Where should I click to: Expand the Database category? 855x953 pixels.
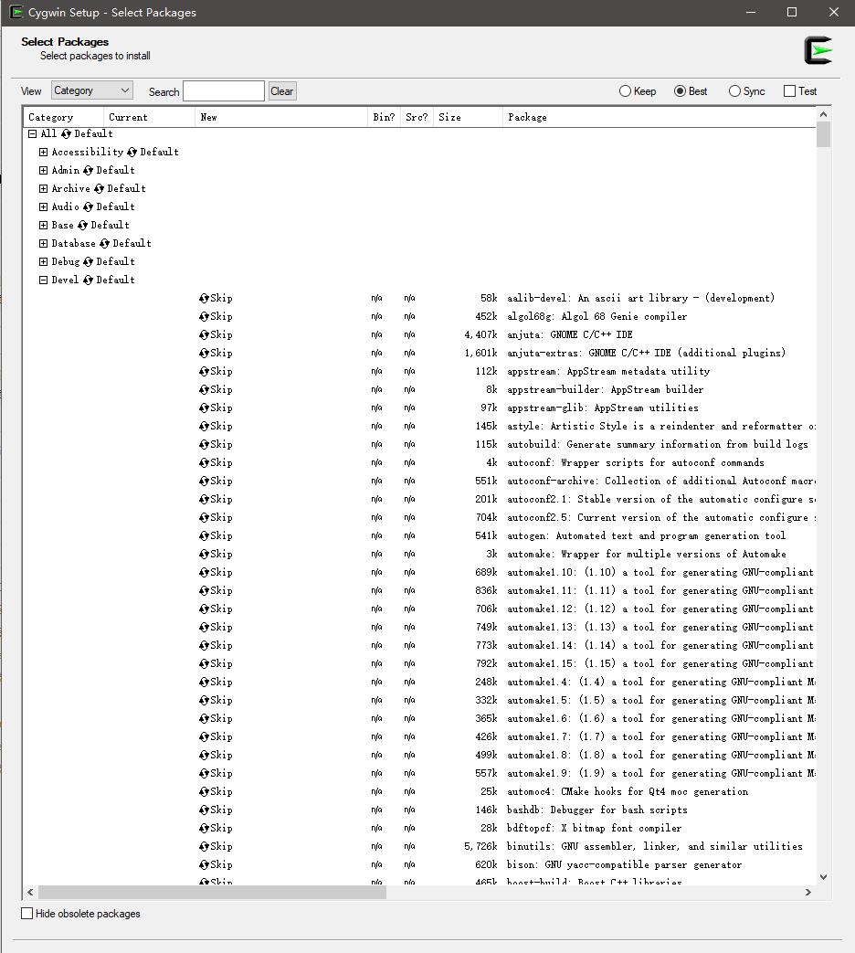(43, 243)
